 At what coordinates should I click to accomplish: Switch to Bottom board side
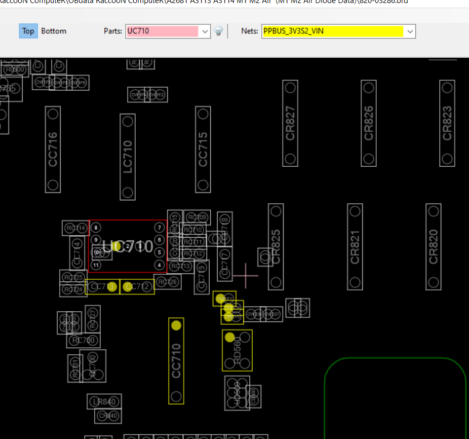pyautogui.click(x=54, y=31)
